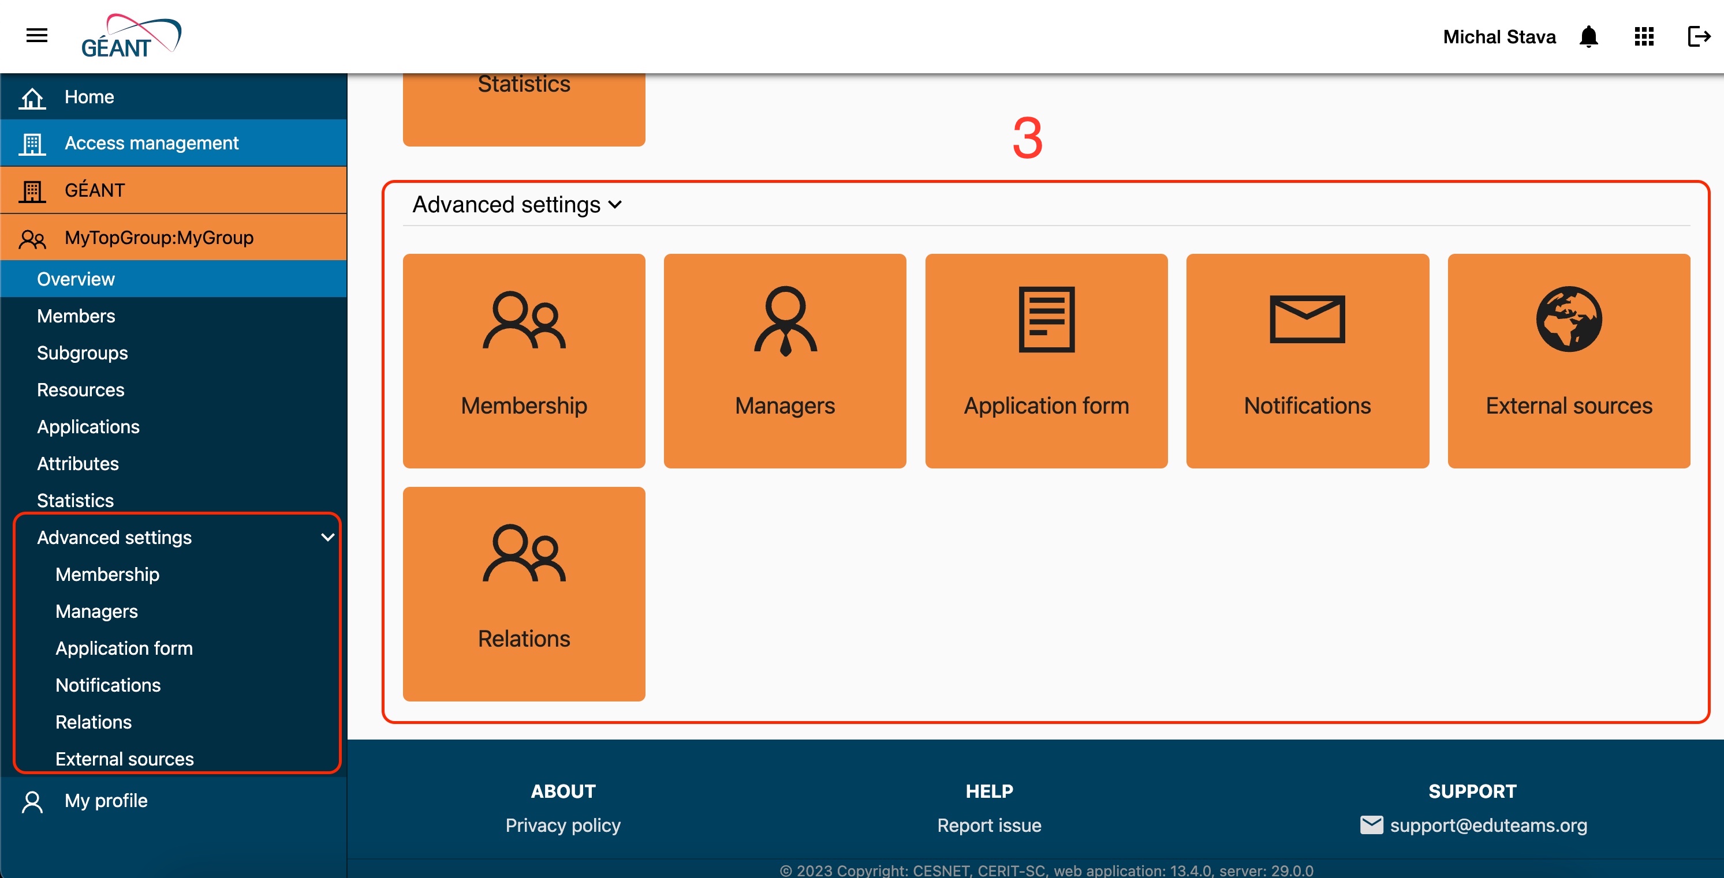Image resolution: width=1724 pixels, height=878 pixels.
Task: Click the Notifications envelope icon
Action: click(1307, 320)
